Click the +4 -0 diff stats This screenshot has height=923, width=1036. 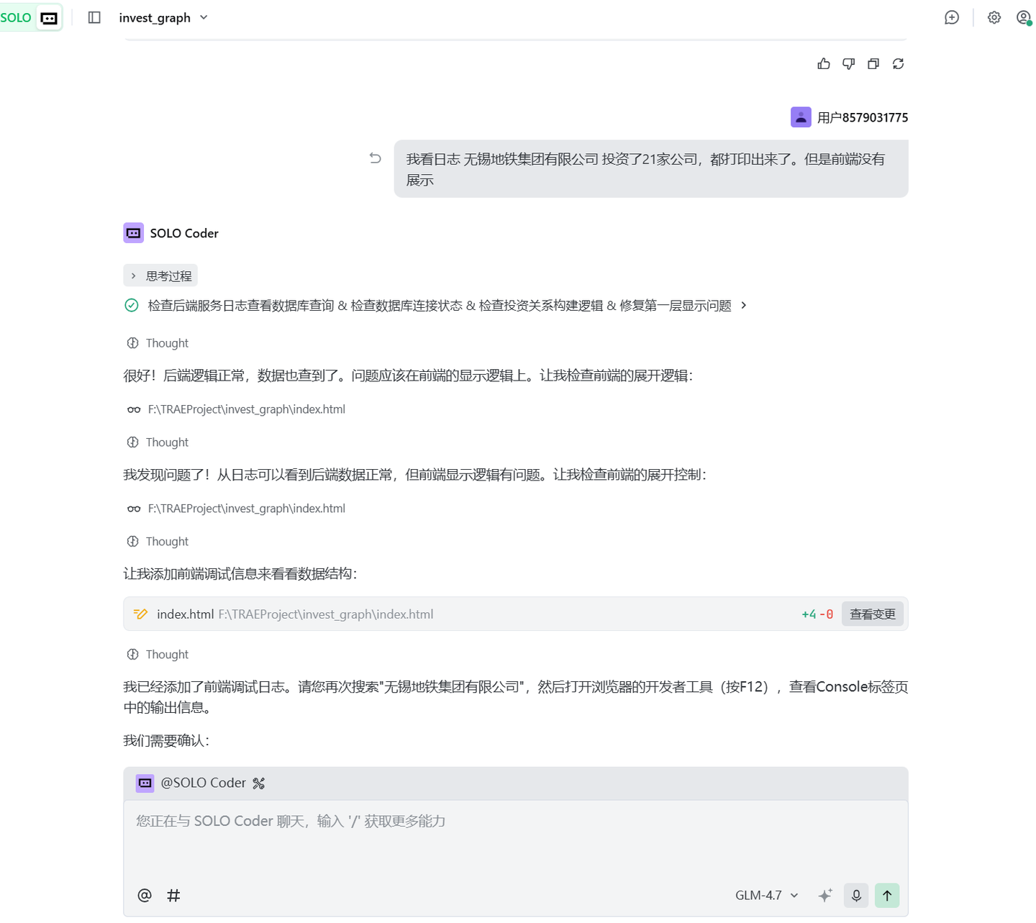(x=817, y=614)
